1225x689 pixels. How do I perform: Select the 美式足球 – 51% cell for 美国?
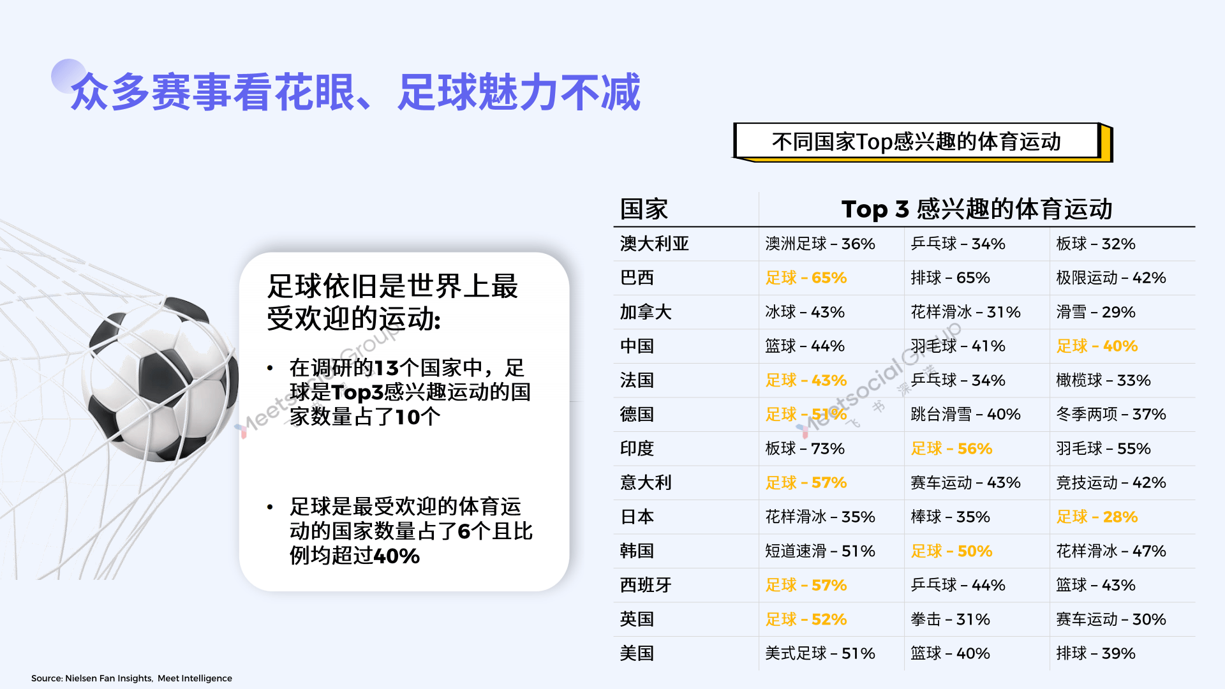820,653
